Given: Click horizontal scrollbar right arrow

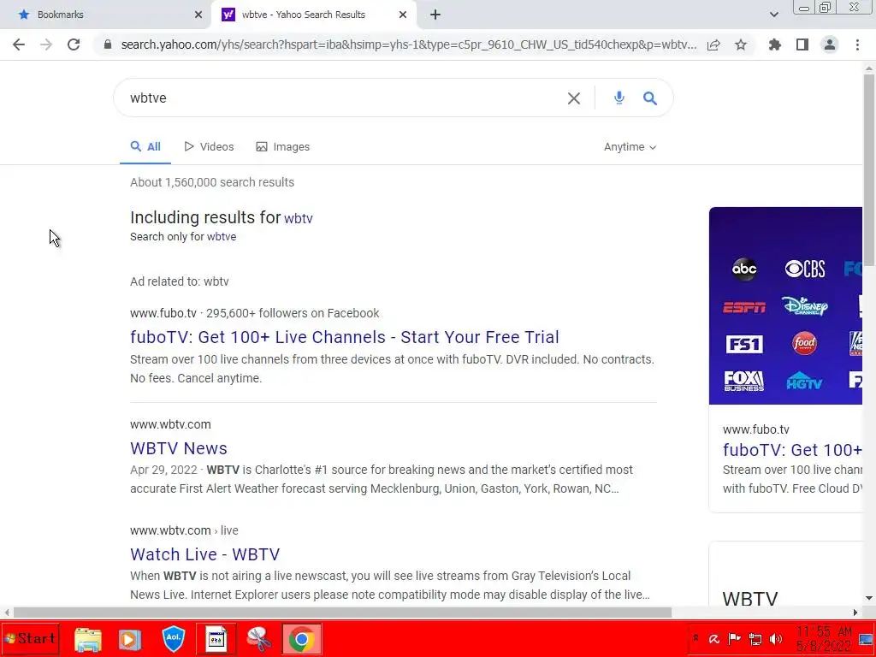Looking at the screenshot, I should (x=855, y=613).
